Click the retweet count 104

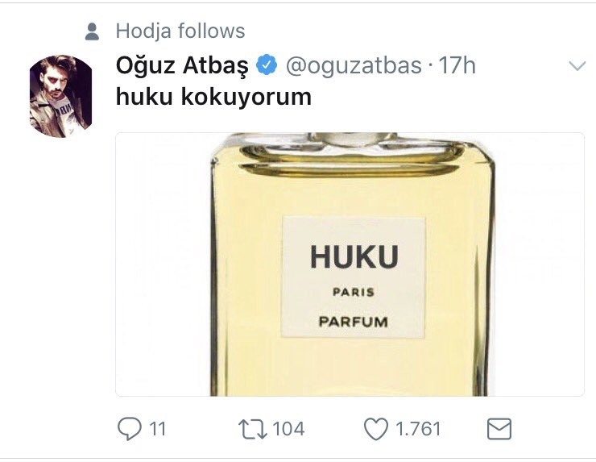coord(288,429)
